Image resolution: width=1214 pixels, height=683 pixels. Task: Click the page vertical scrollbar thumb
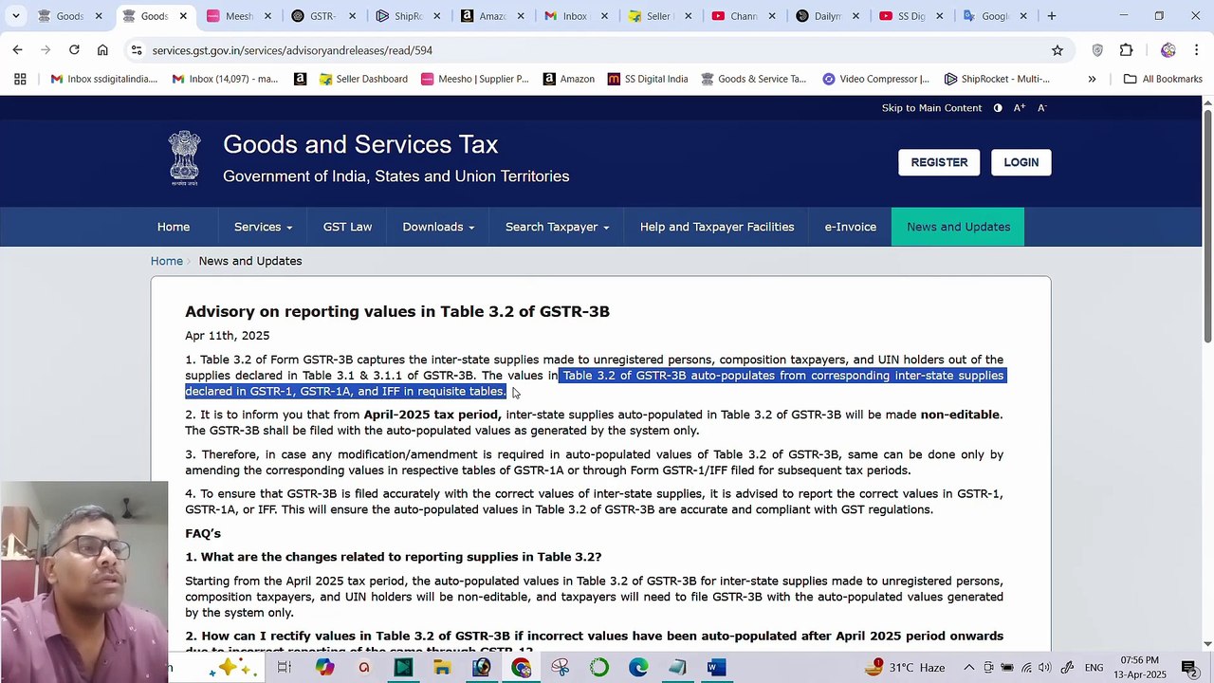(1207, 228)
